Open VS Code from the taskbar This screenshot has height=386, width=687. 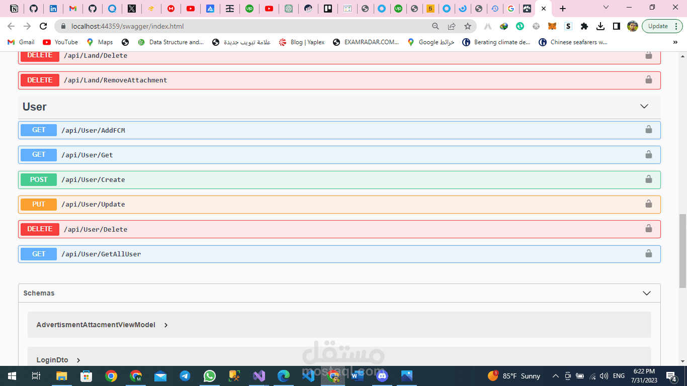point(308,376)
